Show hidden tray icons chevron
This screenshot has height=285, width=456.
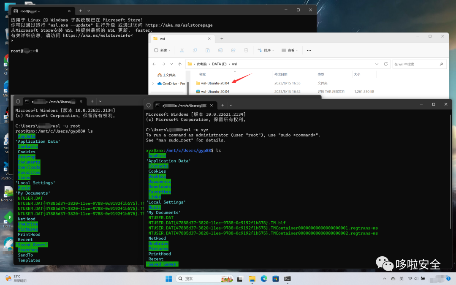[385, 279]
